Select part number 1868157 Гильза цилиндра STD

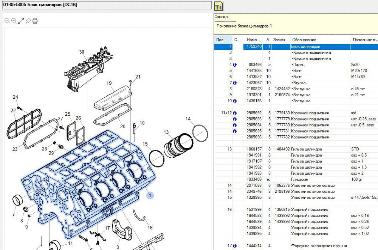tap(254, 149)
